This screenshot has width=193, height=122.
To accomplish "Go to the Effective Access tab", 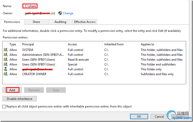I will pyautogui.click(x=85, y=22).
